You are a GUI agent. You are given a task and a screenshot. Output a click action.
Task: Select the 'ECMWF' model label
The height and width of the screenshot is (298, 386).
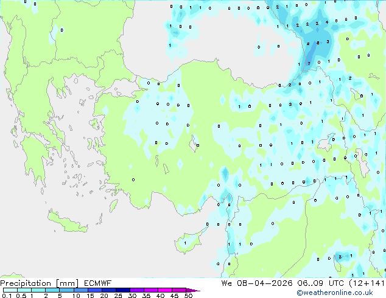coord(98,283)
